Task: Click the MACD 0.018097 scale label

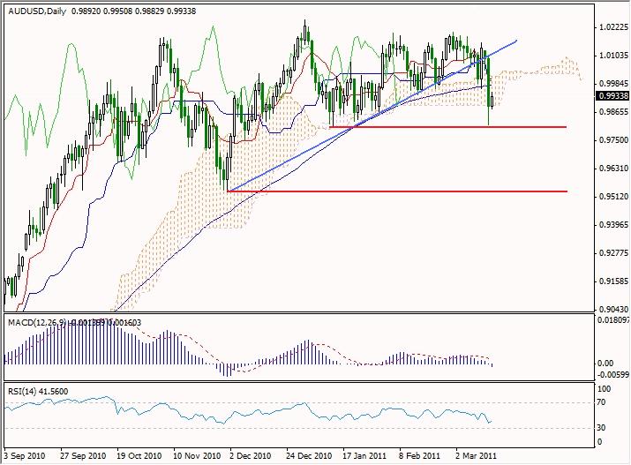Action: (612, 320)
